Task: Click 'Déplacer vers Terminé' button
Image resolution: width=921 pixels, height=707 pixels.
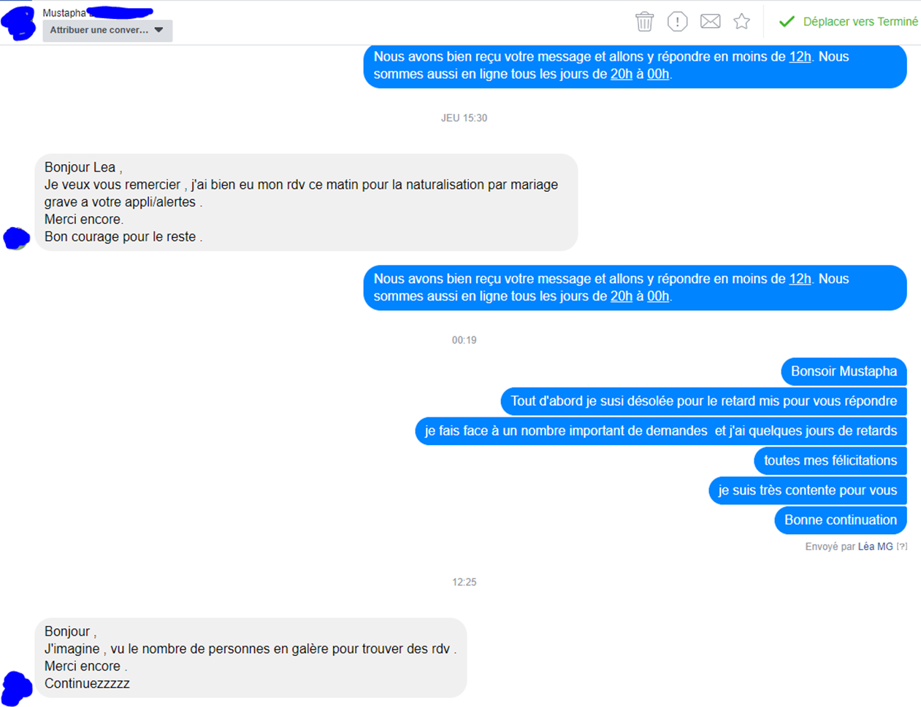Action: 848,22
